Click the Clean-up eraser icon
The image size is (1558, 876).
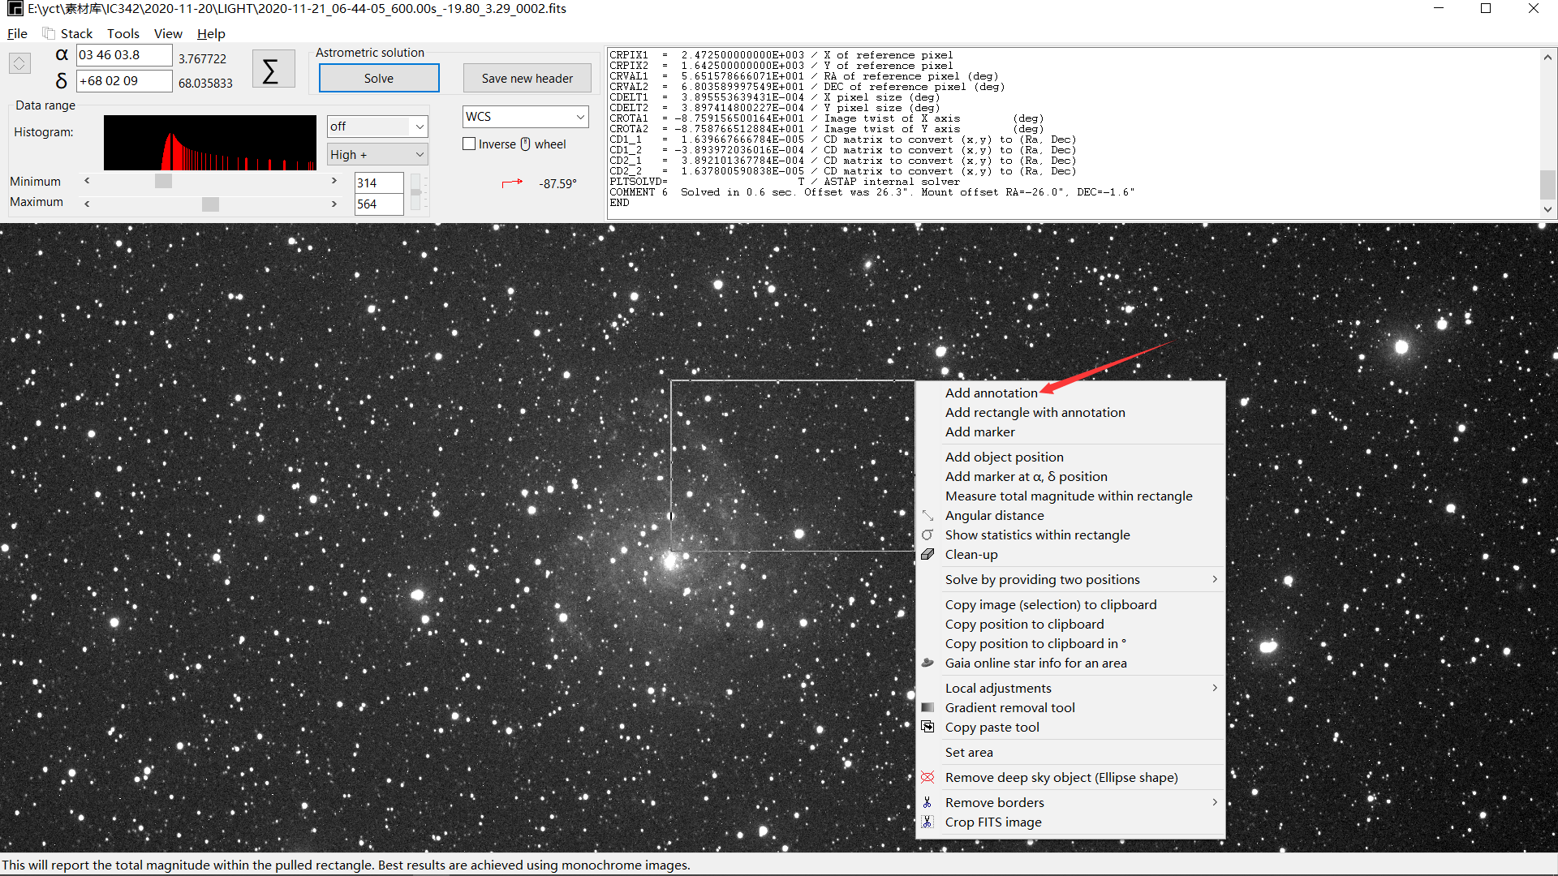coord(927,554)
